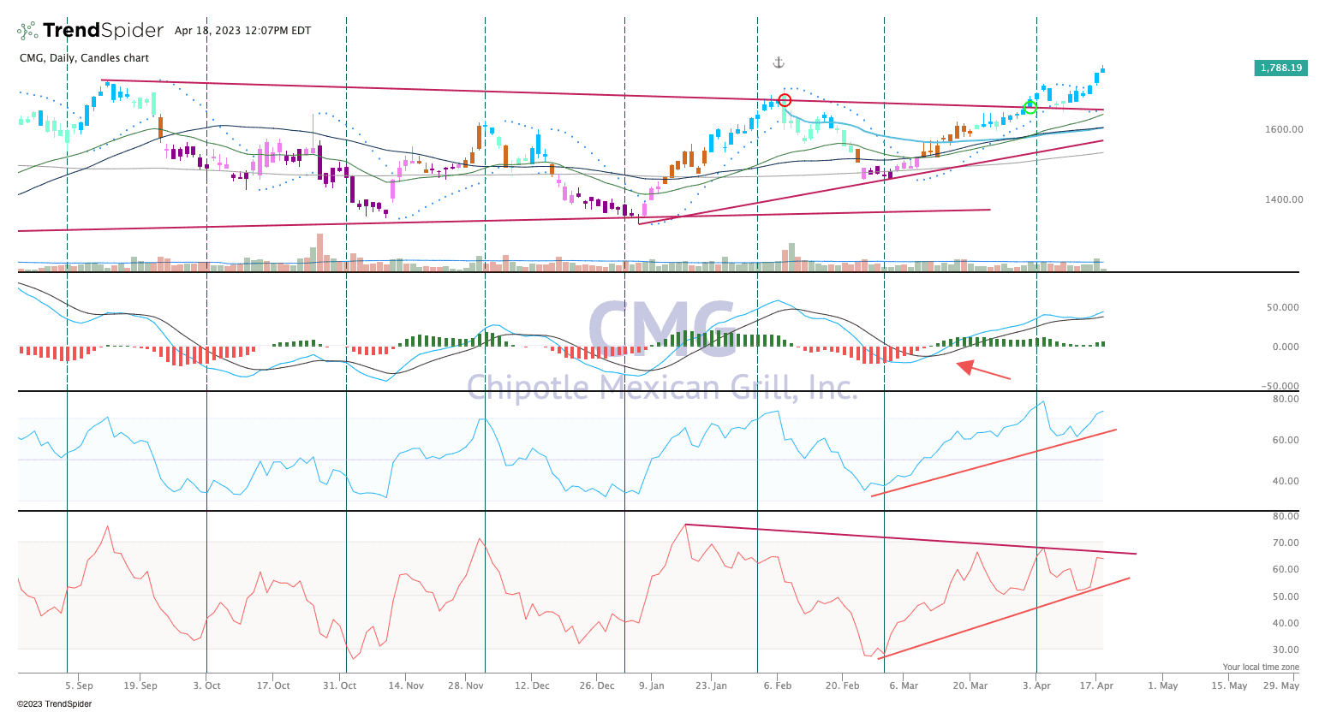Click the '©2023 TrendSpider' copyright text
Image resolution: width=1325 pixels, height=712 pixels.
tap(54, 704)
